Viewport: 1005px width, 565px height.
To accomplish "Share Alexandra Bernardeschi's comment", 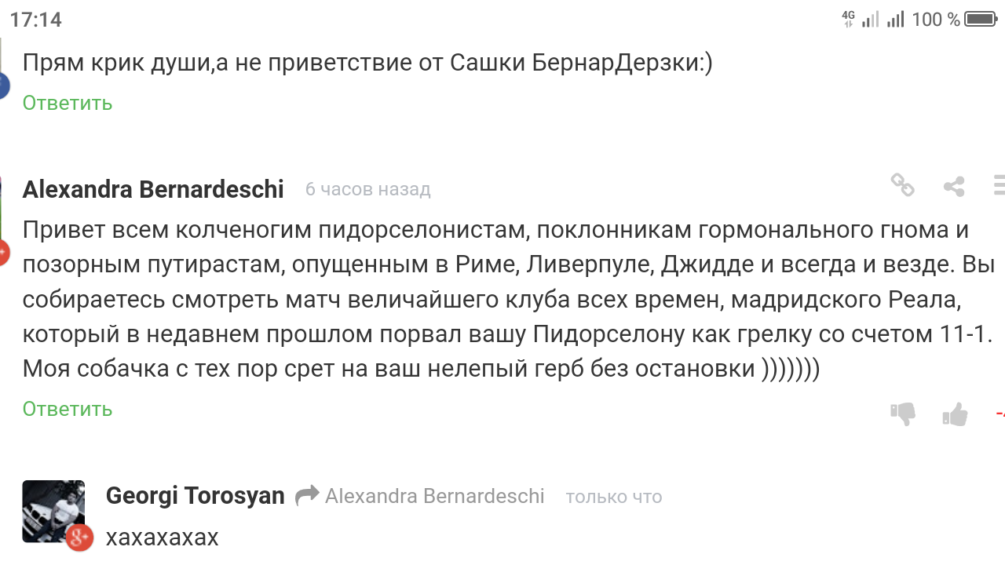I will pyautogui.click(x=955, y=187).
